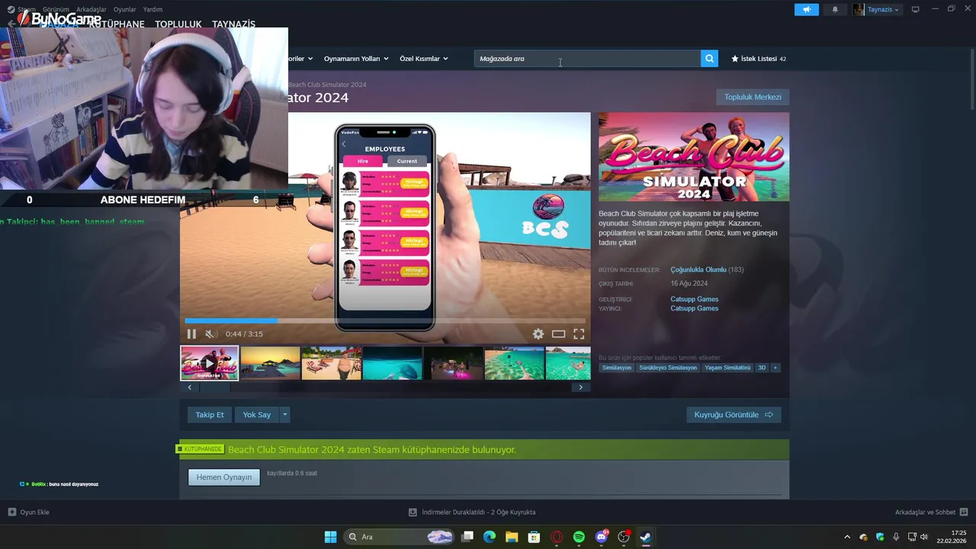Click the downloads status icon

[x=413, y=512]
